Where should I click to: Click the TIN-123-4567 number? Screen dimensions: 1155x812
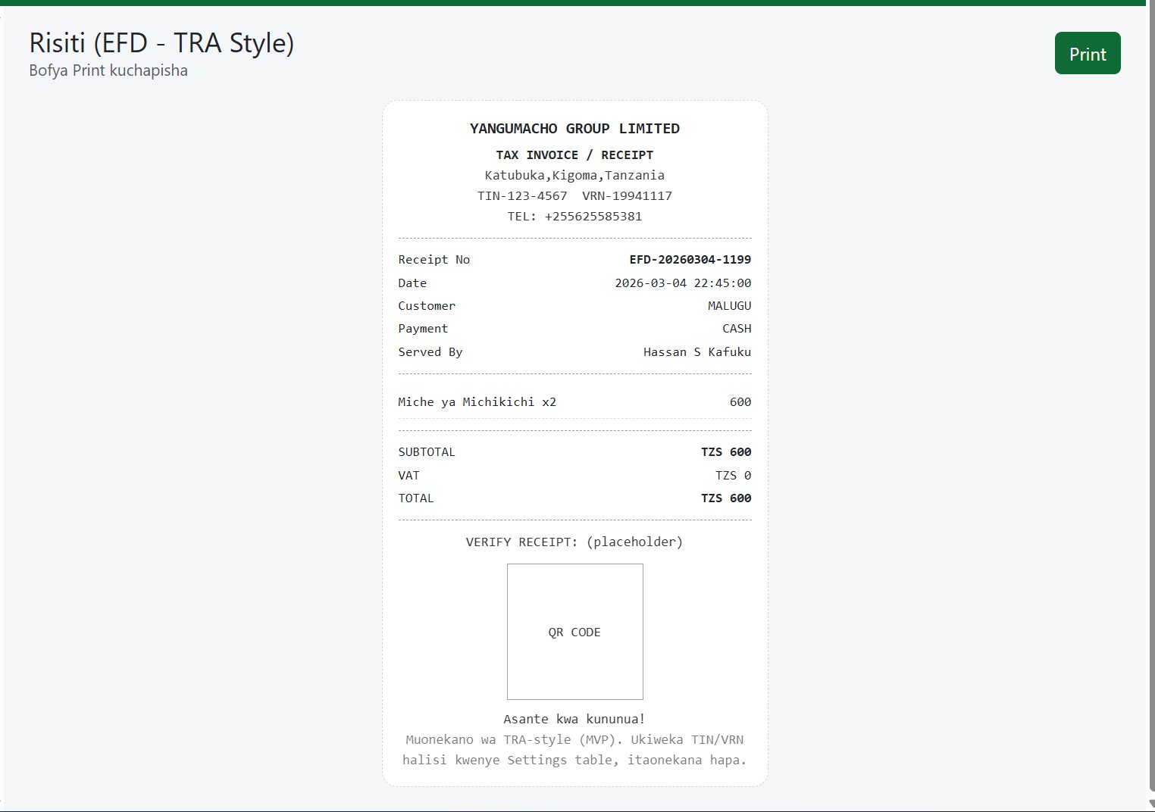pyautogui.click(x=522, y=195)
